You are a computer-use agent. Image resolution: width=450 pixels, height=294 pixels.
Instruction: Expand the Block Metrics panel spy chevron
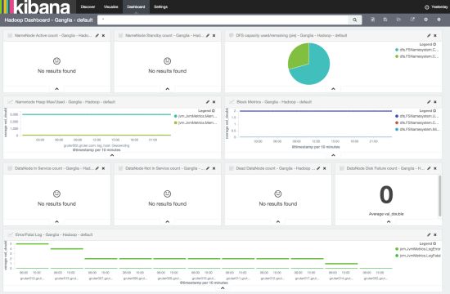(333, 155)
